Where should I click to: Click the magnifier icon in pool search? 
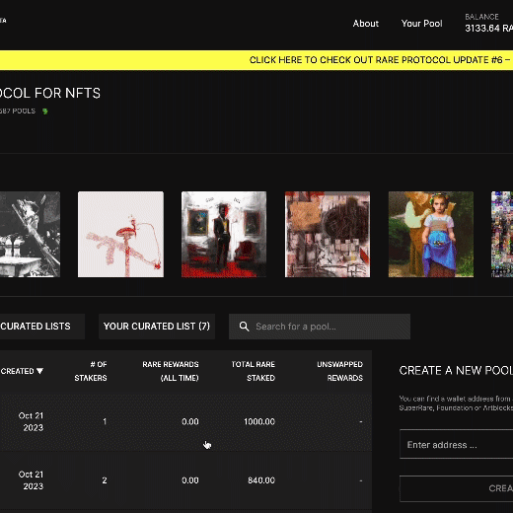244,327
